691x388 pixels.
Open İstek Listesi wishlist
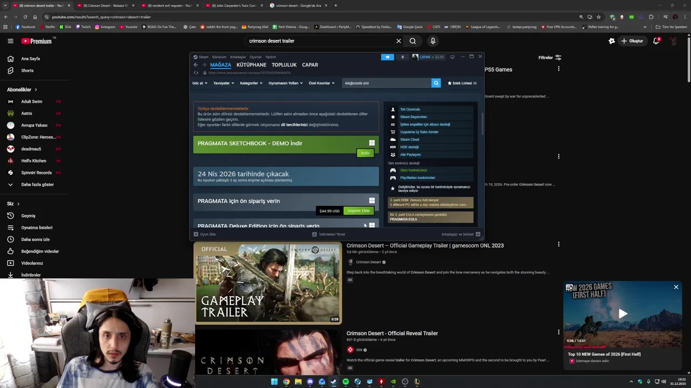(x=462, y=83)
